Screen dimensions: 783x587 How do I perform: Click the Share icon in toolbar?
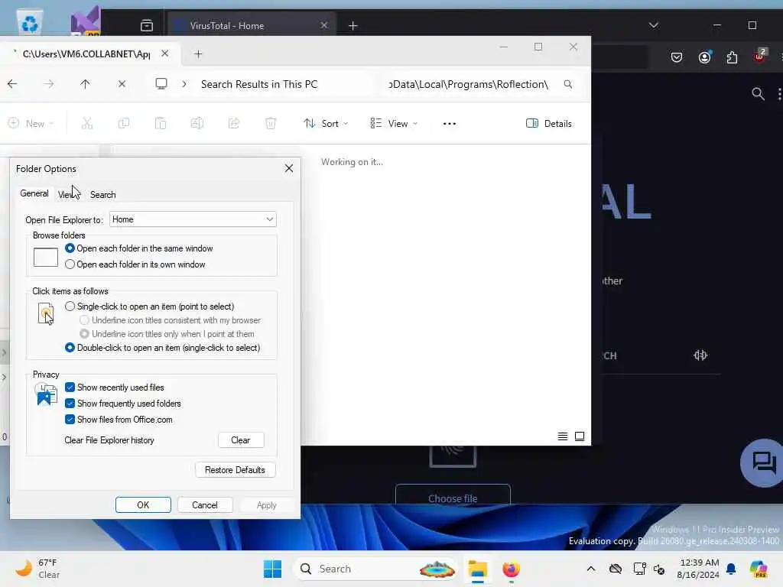(234, 123)
